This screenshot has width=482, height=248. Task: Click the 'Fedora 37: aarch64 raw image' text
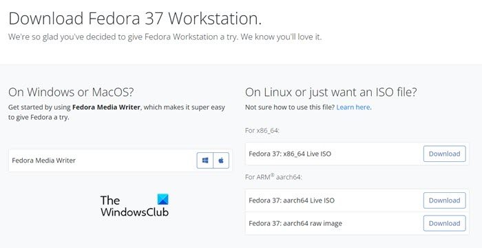coord(295,223)
